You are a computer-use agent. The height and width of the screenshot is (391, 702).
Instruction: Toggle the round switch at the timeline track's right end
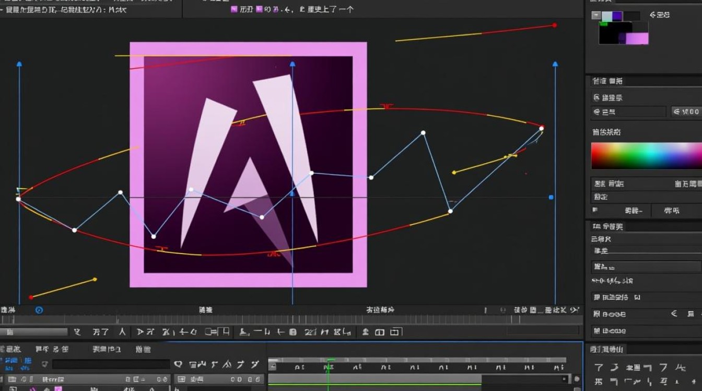click(x=577, y=379)
